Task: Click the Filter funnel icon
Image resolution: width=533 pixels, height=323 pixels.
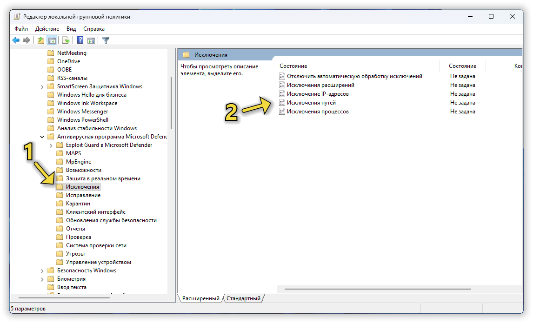Action: point(106,40)
